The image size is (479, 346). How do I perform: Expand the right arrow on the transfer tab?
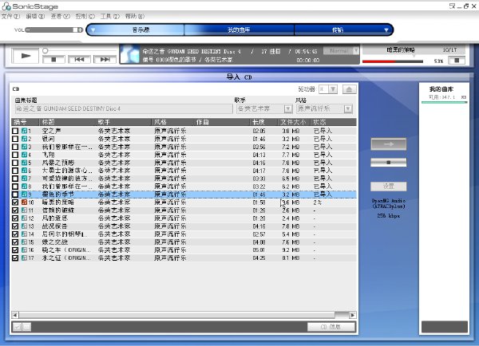pos(386,30)
